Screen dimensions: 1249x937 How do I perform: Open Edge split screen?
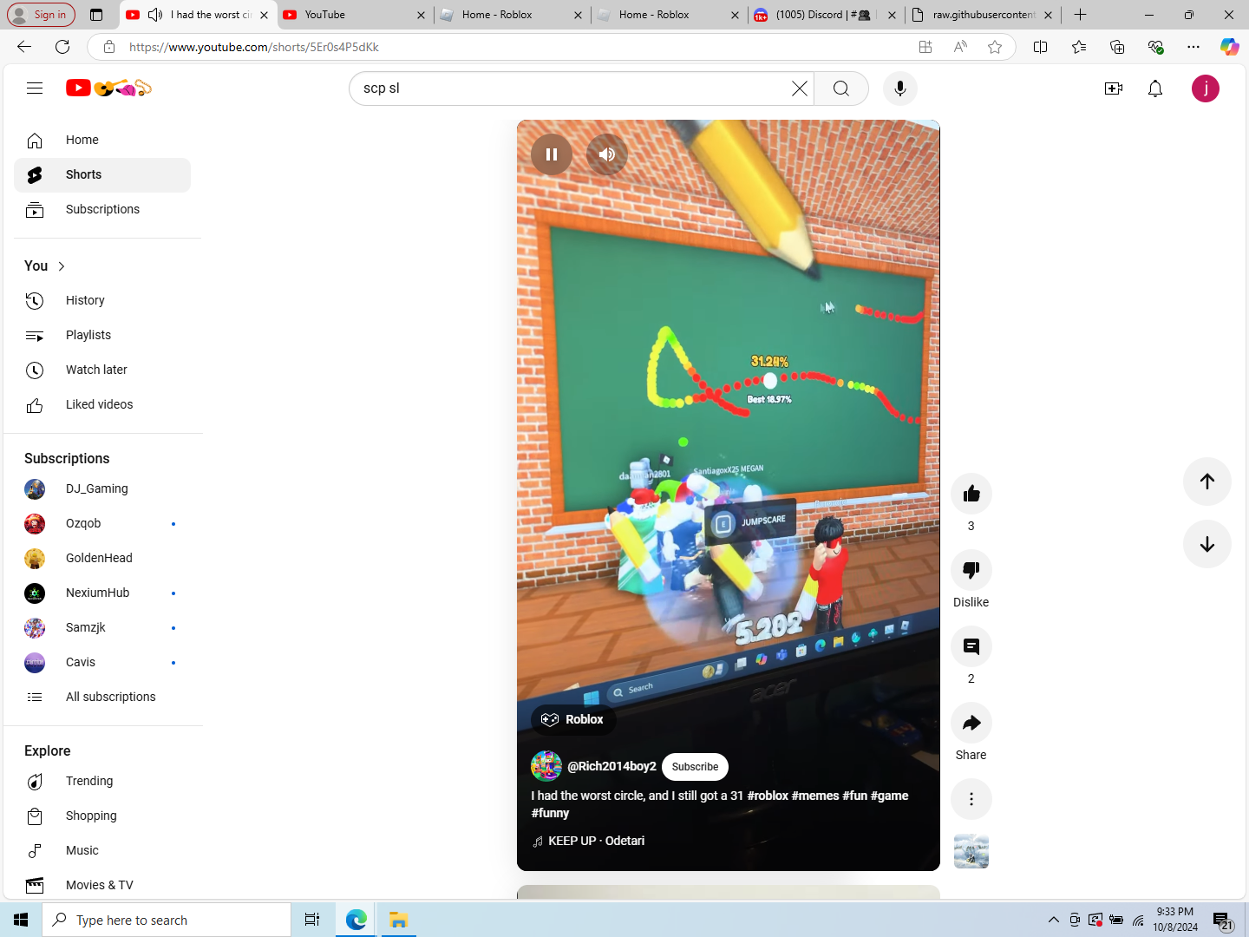coord(1041,47)
